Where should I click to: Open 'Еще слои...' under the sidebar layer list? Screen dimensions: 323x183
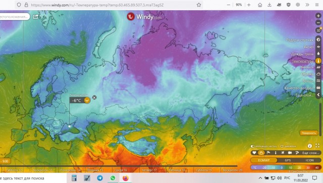pos(304,95)
